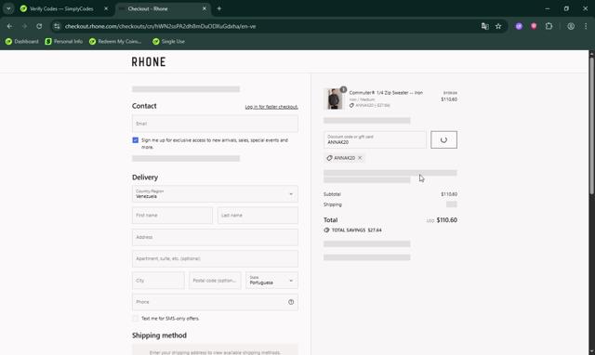595x355 pixels.
Task: Check Text me for SMS-only offers
Action: coord(136,319)
